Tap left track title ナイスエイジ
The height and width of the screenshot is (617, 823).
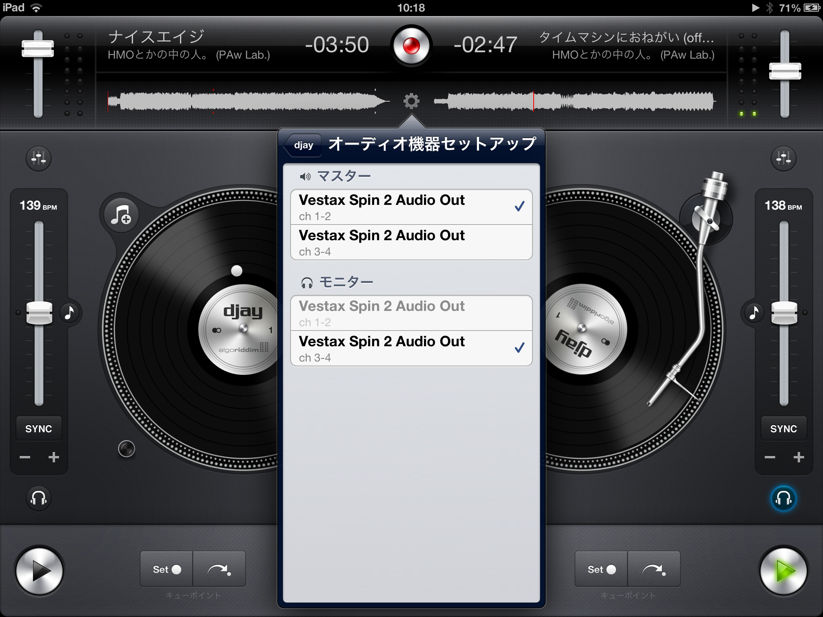click(x=157, y=37)
